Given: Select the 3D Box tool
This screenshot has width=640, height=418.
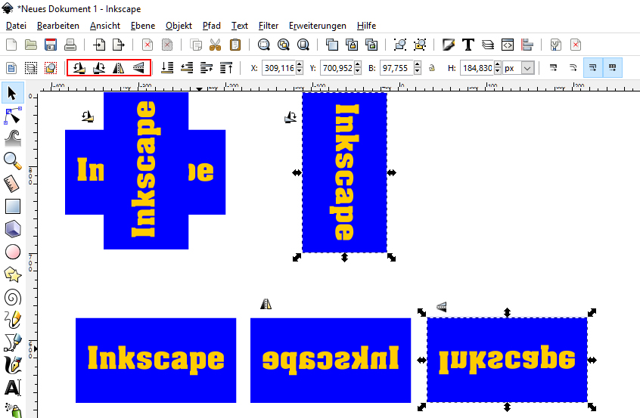Looking at the screenshot, I should click(x=12, y=229).
